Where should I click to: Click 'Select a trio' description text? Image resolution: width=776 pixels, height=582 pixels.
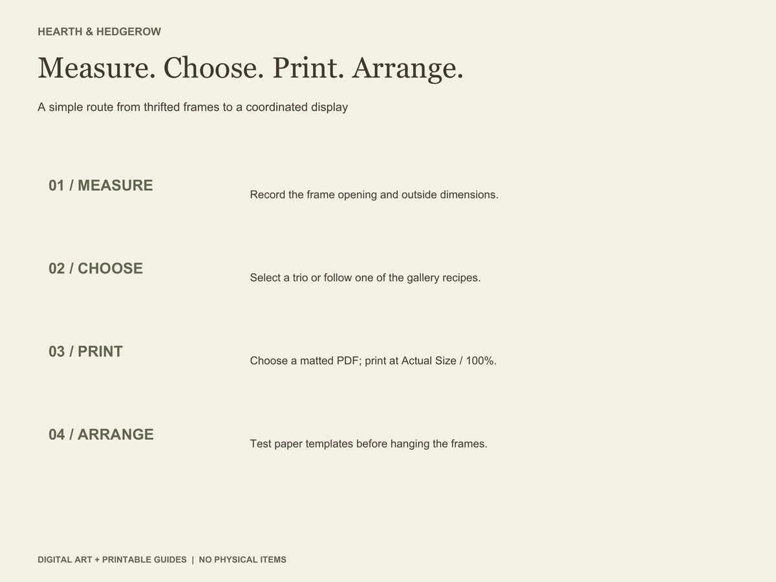tap(365, 278)
